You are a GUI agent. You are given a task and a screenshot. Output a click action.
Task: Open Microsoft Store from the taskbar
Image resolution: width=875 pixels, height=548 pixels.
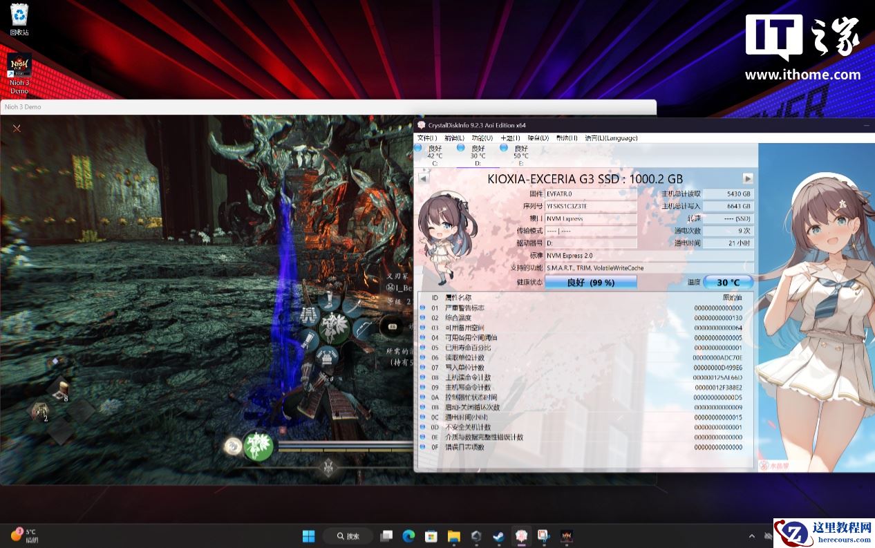[x=431, y=536]
